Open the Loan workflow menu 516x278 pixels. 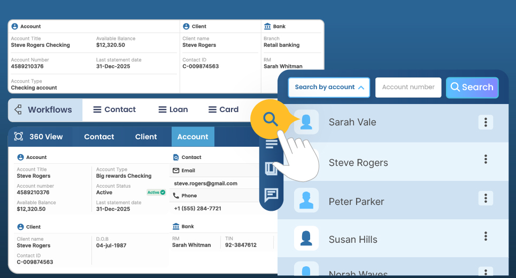pos(173,109)
